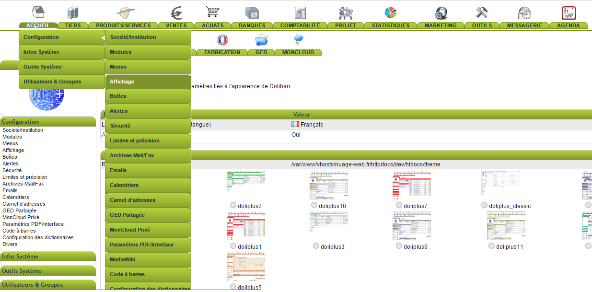The height and width of the screenshot is (292, 592).
Task: Switch to the COMPTABILITÉ tab
Action: point(301,25)
